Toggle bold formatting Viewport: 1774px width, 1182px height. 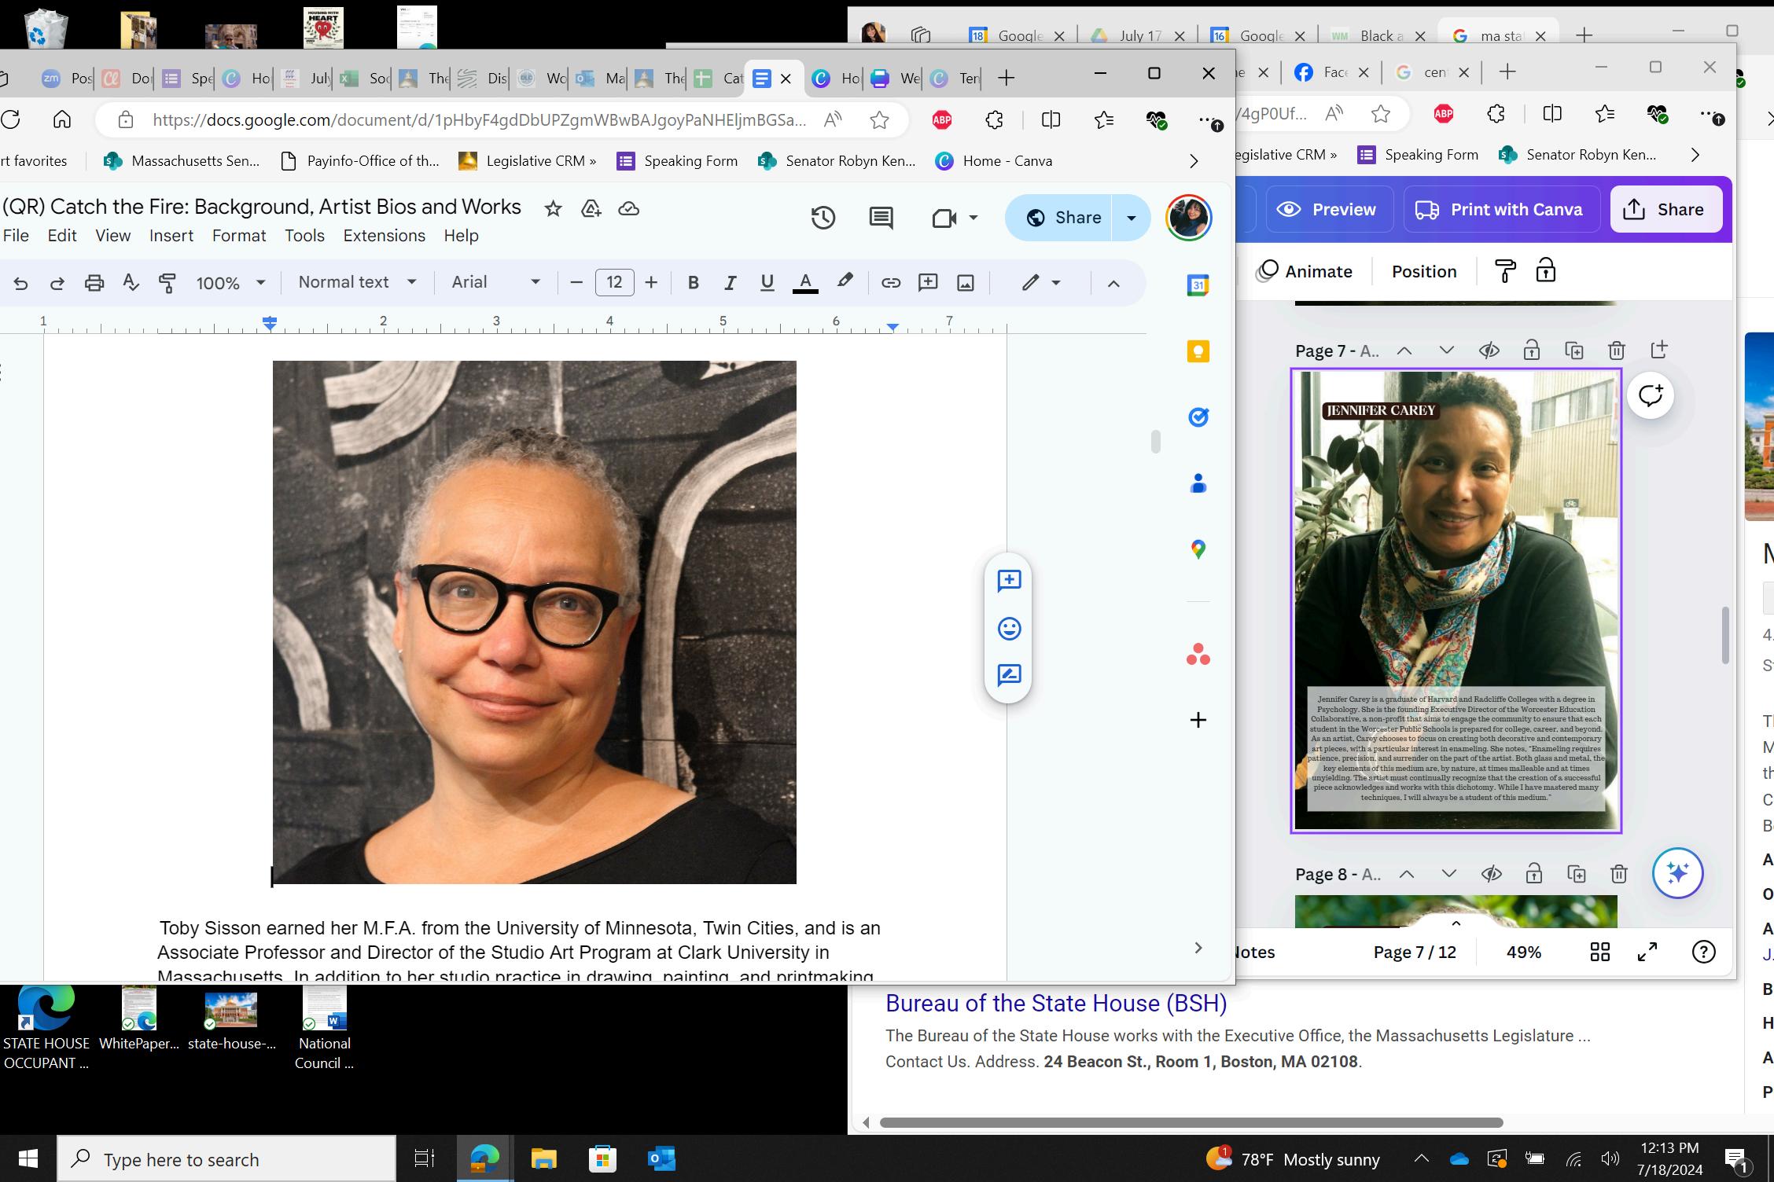pyautogui.click(x=693, y=283)
